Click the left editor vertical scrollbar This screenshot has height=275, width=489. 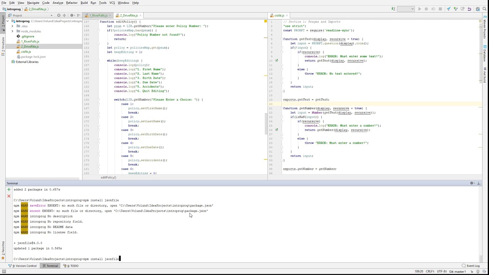pos(266,123)
